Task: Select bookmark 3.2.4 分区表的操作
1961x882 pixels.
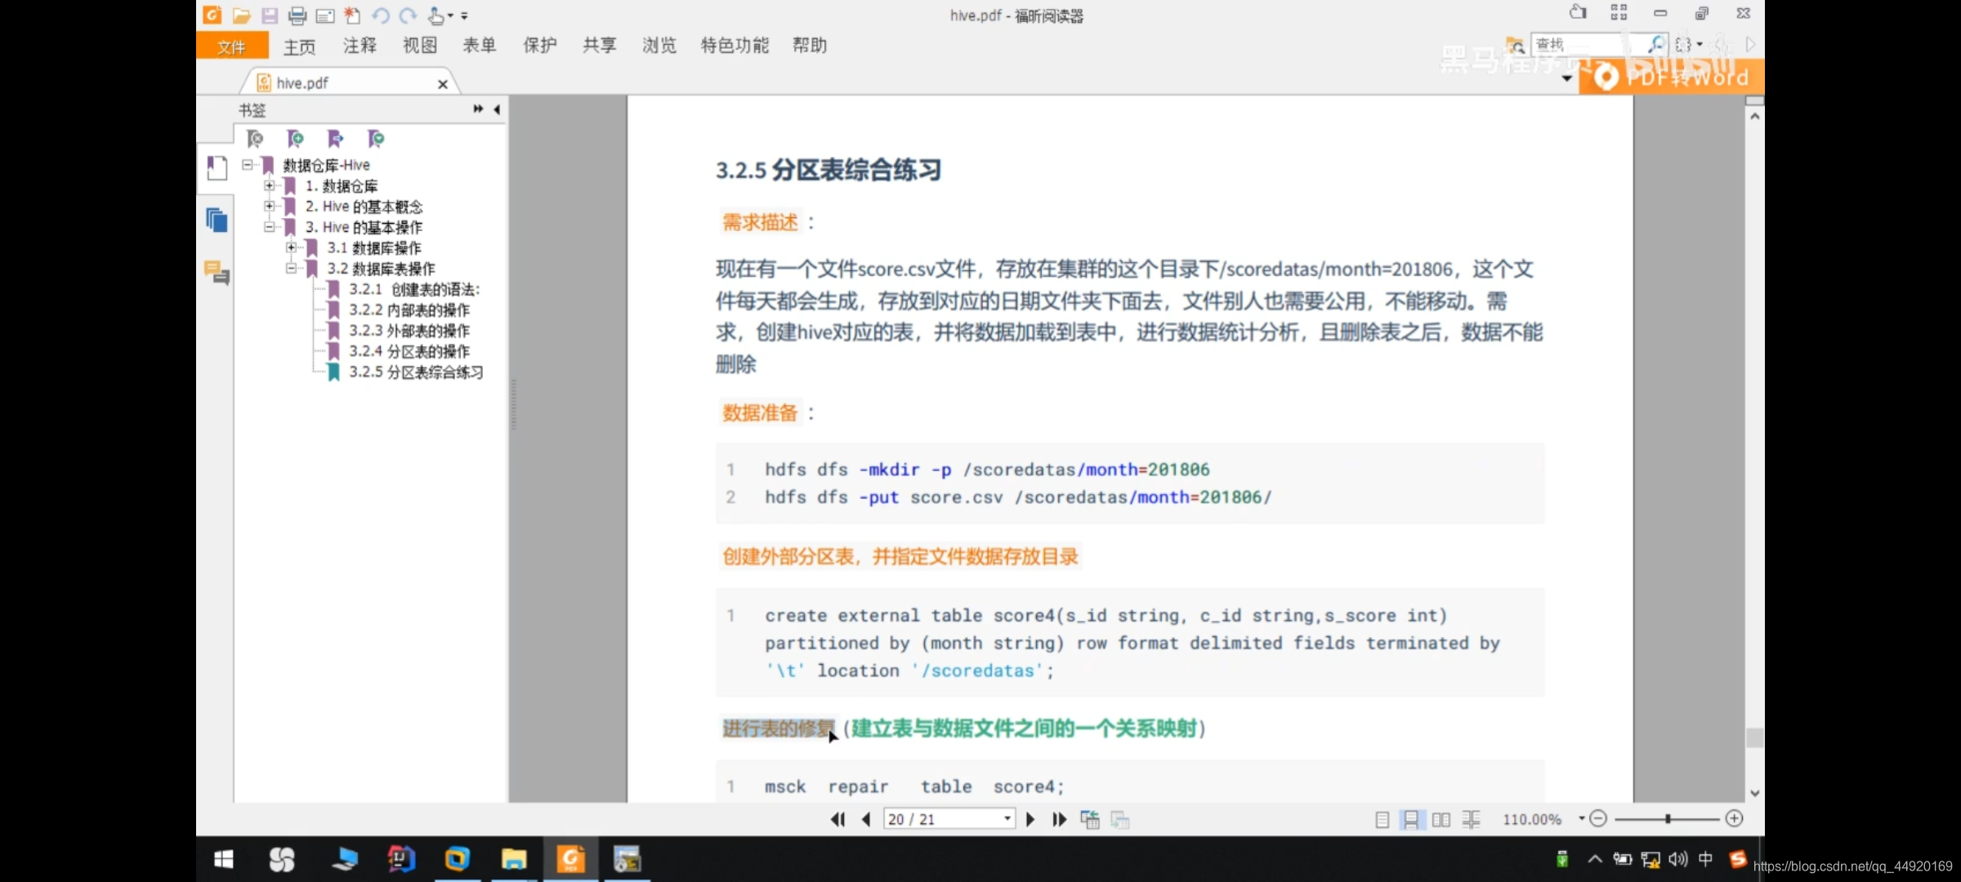Action: [x=409, y=351]
